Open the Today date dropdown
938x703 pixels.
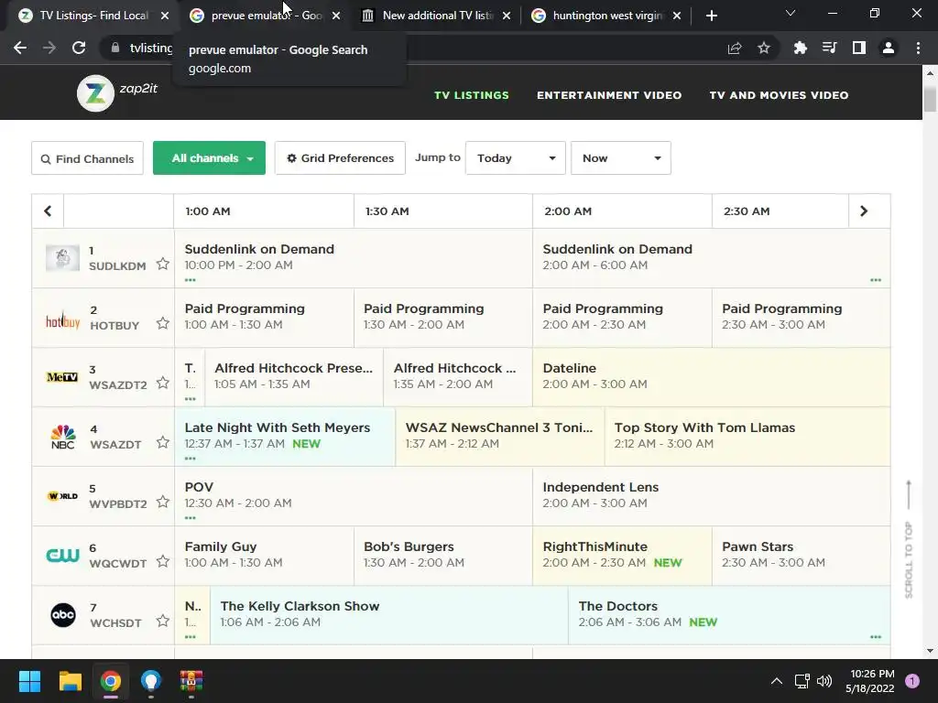tap(516, 157)
